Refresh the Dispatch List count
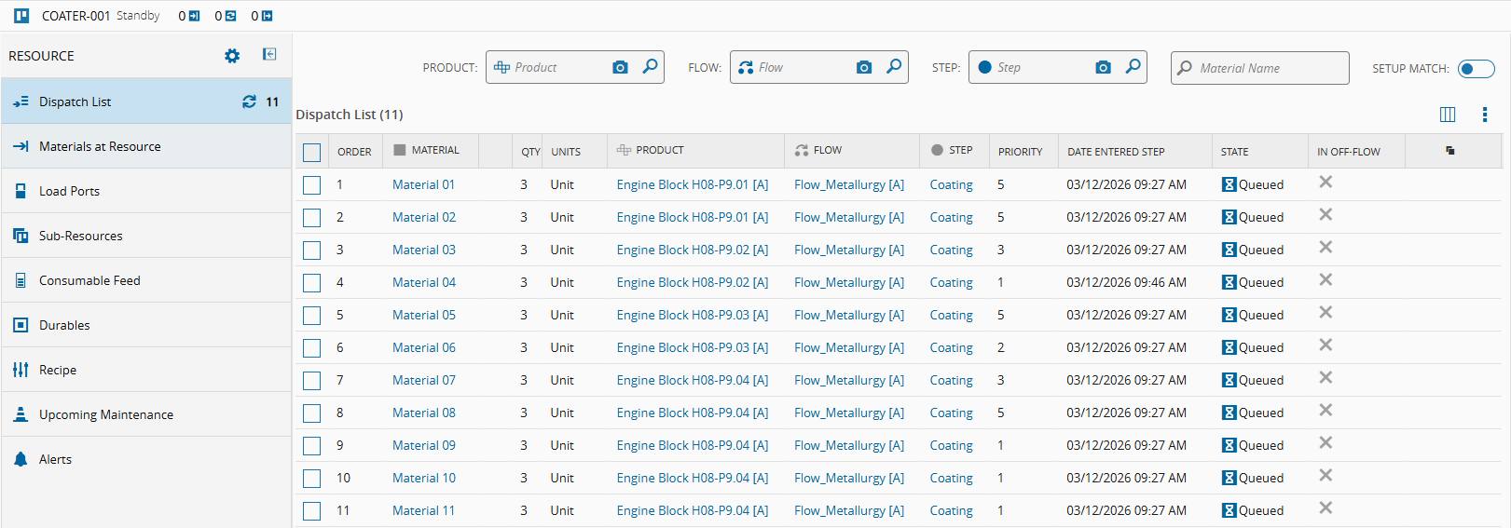1511x528 pixels. tap(249, 102)
